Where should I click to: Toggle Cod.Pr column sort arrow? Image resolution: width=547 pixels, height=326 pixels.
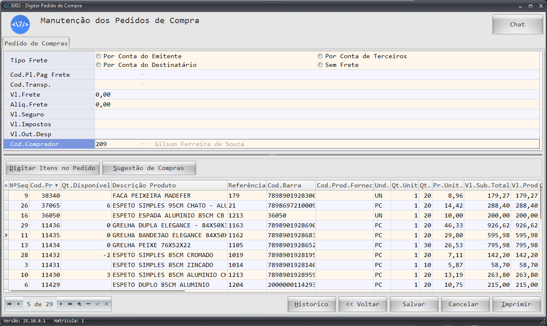57,186
